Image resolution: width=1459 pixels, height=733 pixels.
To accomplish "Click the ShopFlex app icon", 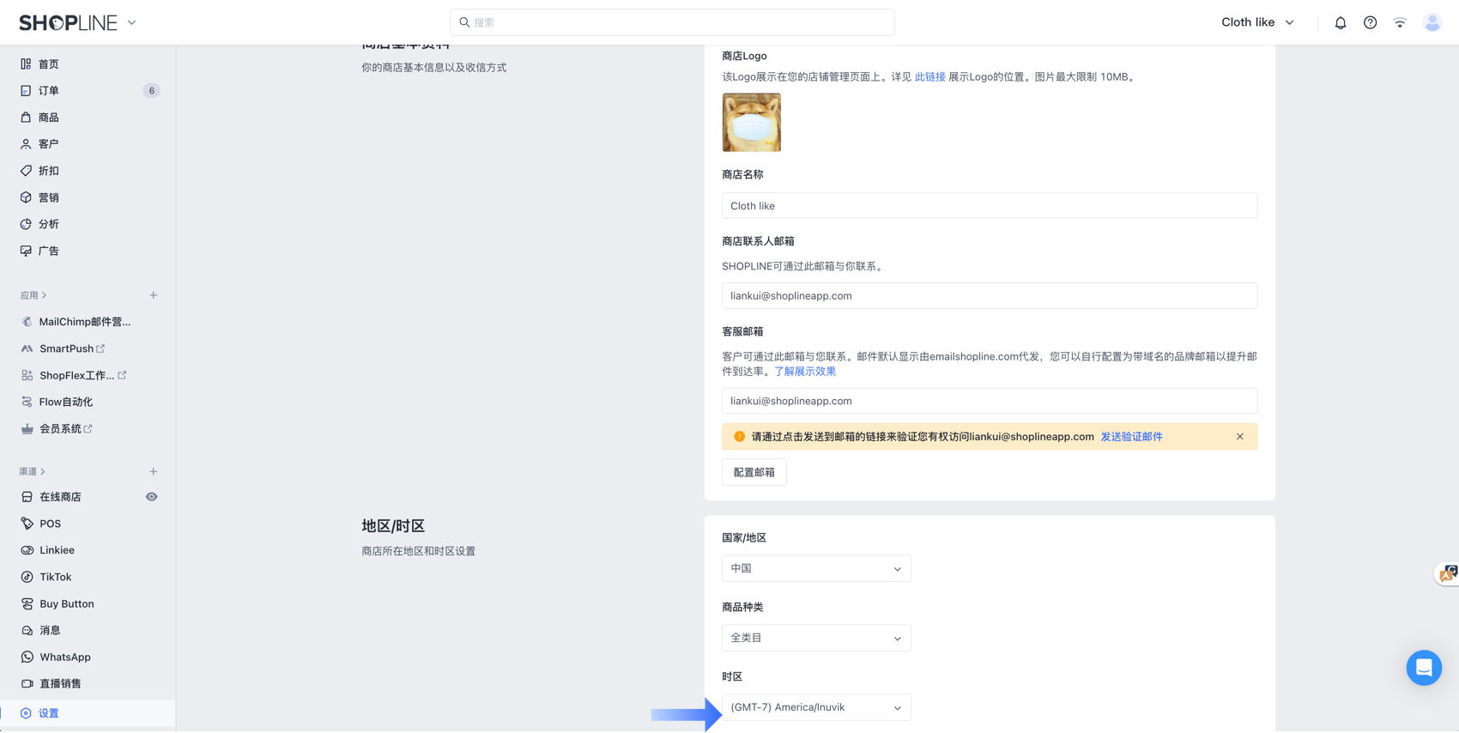I will [27, 375].
